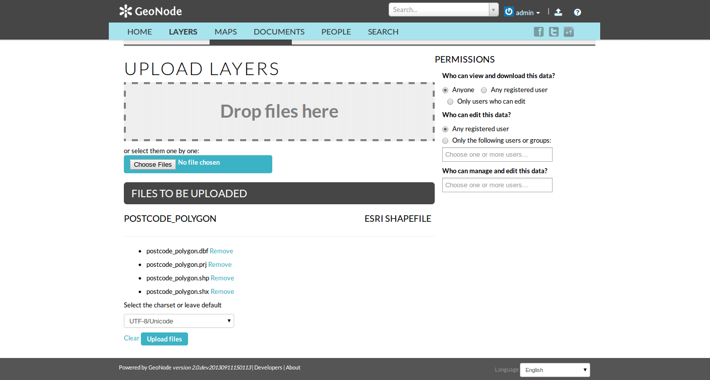Go to the Documents tab

point(279,32)
